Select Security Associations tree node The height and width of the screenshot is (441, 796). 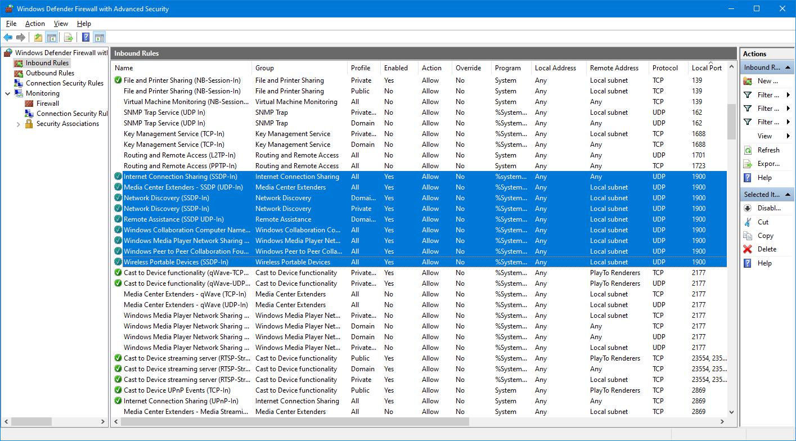[68, 124]
